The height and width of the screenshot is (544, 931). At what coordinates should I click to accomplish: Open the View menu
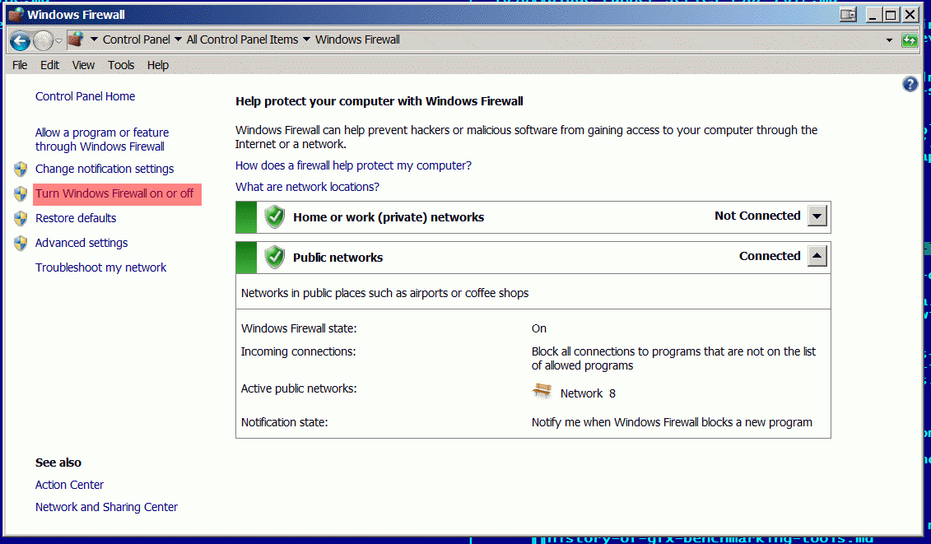(83, 65)
